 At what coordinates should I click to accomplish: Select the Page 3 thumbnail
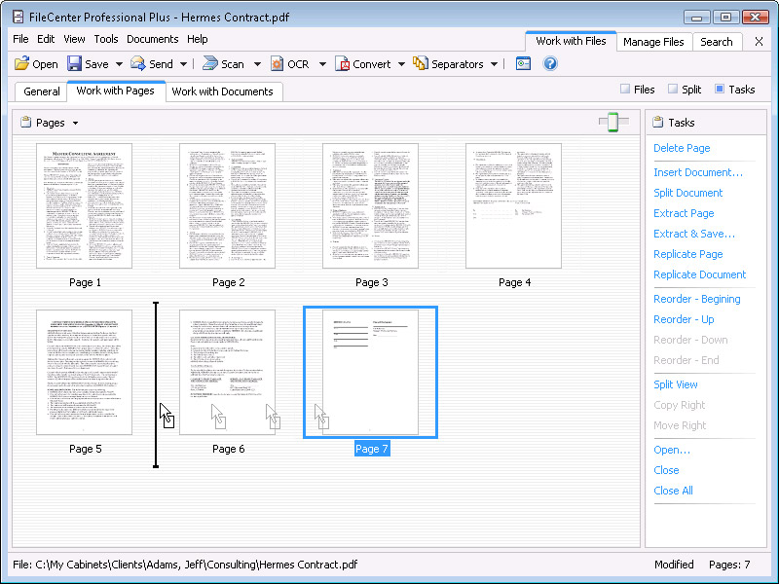click(x=370, y=206)
